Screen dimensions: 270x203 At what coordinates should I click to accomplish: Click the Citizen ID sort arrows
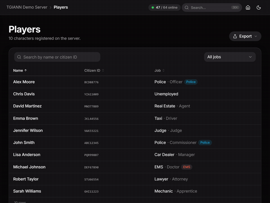click(103, 70)
